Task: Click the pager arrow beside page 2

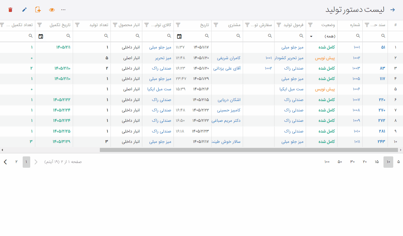Action: click(x=5, y=162)
